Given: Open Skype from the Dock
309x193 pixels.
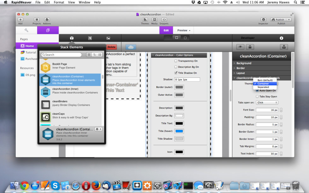Looking at the screenshot, I should click(x=55, y=185).
